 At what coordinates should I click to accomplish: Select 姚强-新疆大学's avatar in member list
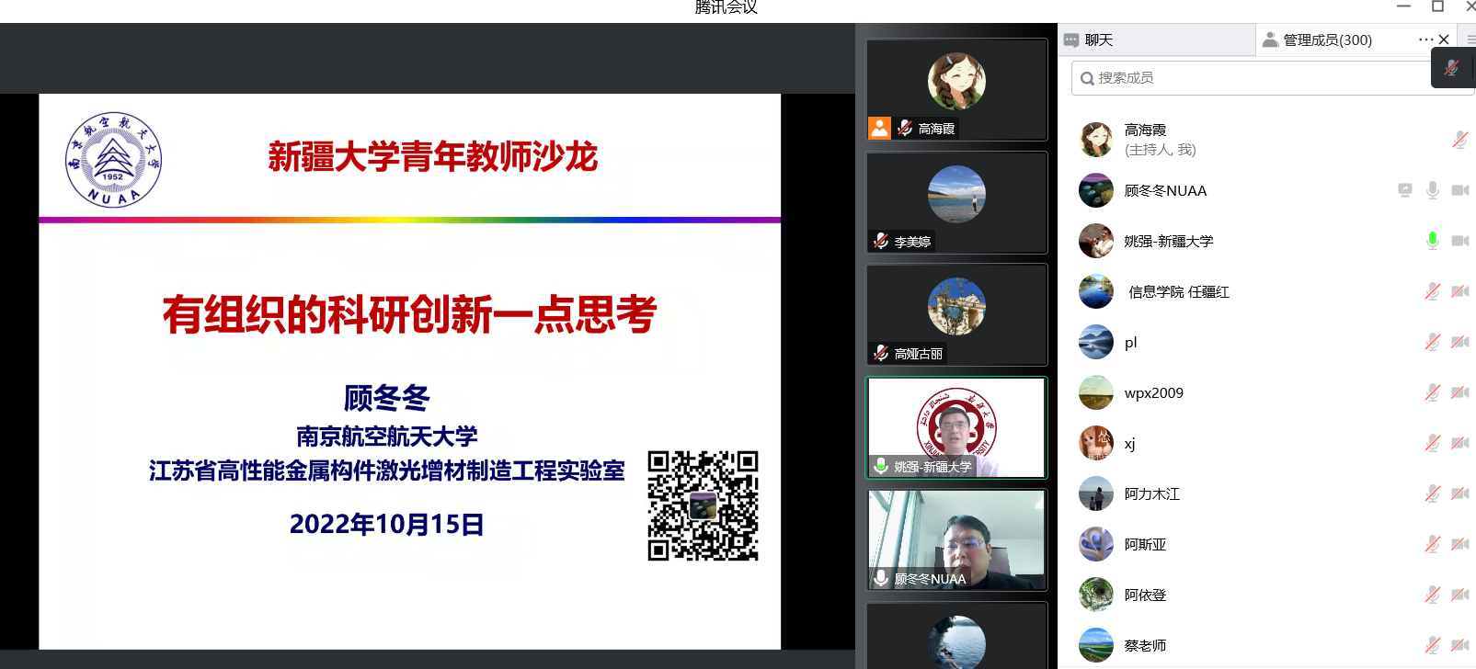(1096, 241)
